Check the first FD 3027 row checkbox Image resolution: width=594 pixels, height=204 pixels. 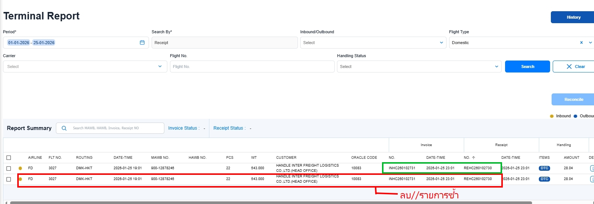coord(9,168)
